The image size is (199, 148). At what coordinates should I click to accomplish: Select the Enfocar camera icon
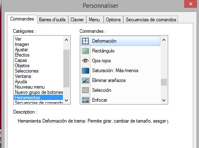point(86,100)
